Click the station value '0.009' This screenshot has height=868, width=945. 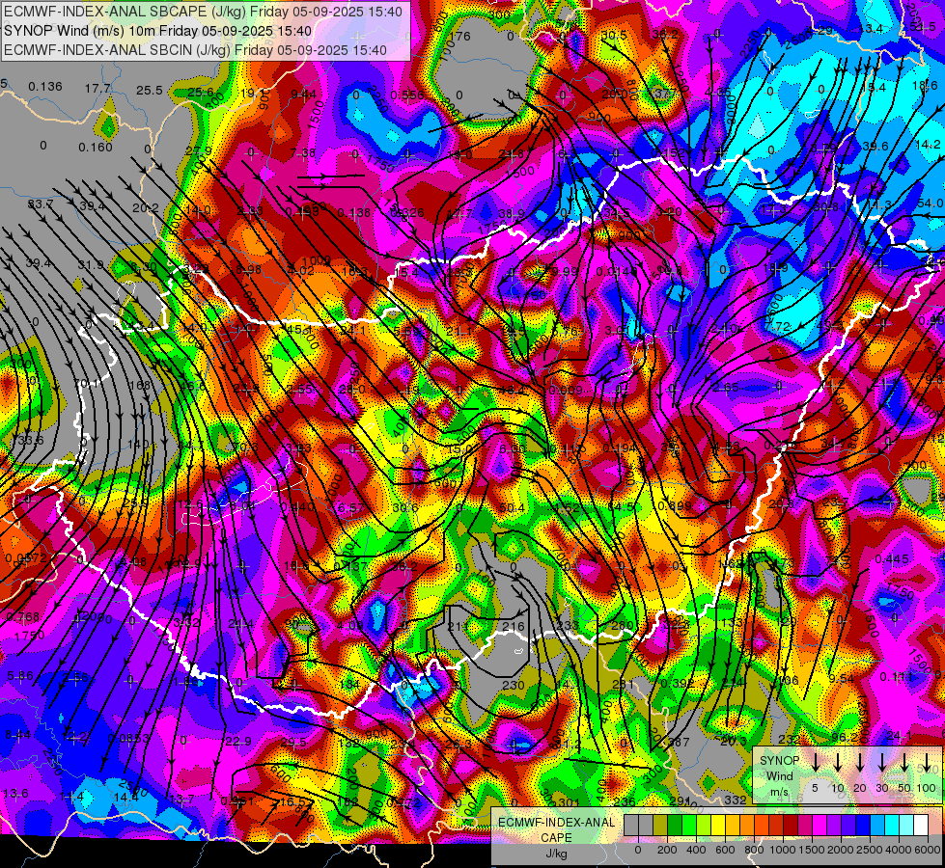coord(568,391)
